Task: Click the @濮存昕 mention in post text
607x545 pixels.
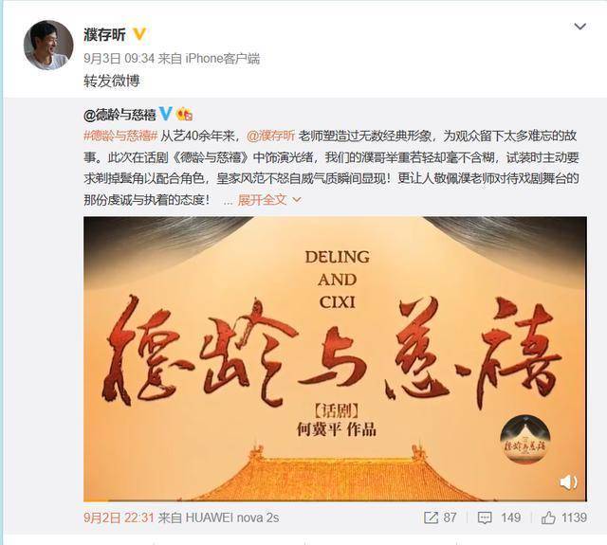Action: (270, 136)
